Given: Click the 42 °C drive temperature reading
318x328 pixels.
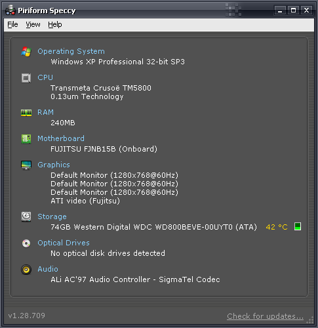Looking at the screenshot, I should coord(277,227).
